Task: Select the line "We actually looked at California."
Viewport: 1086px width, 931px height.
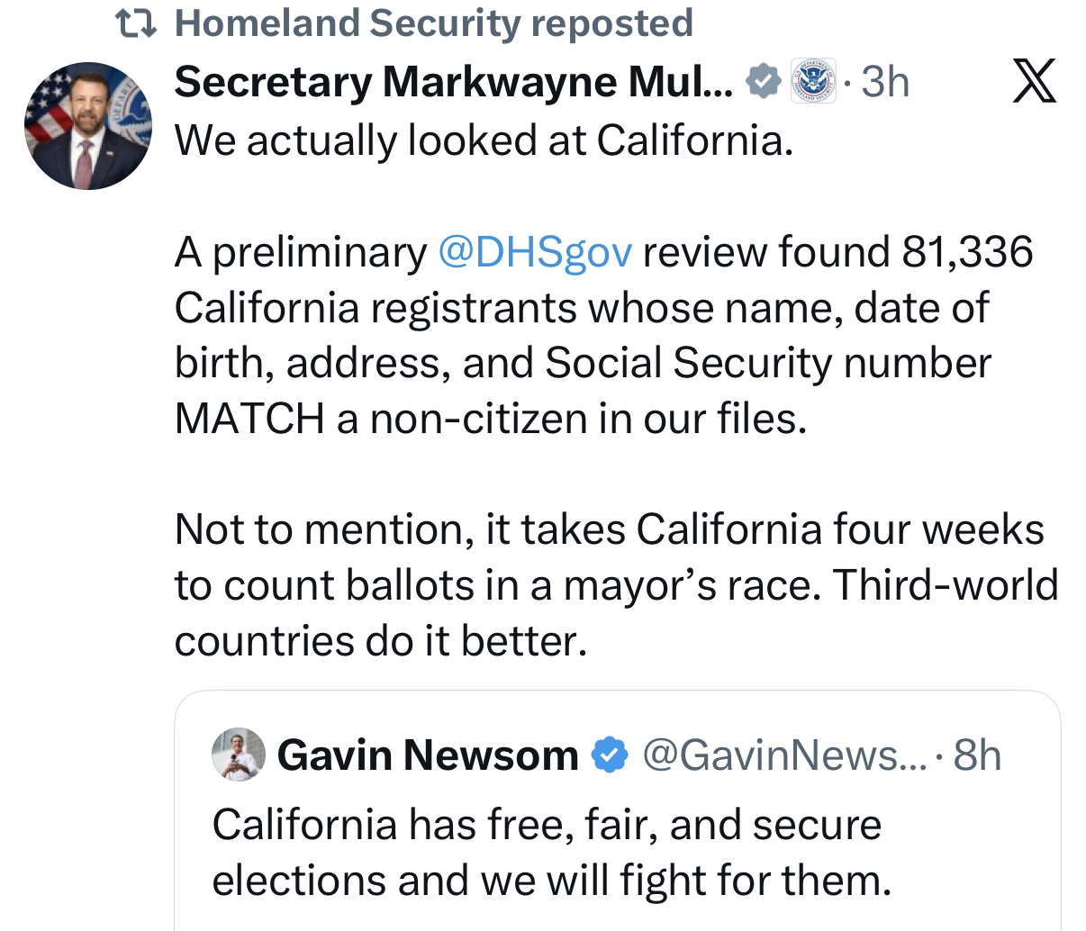Action: point(484,140)
